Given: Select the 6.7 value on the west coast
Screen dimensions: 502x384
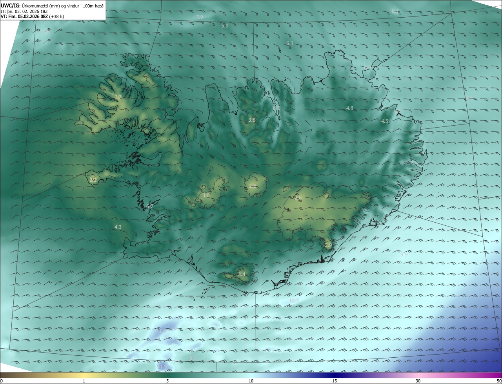Looking at the screenshot, I should click(x=150, y=206).
